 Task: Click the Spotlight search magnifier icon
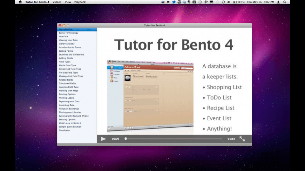pos(285,2)
